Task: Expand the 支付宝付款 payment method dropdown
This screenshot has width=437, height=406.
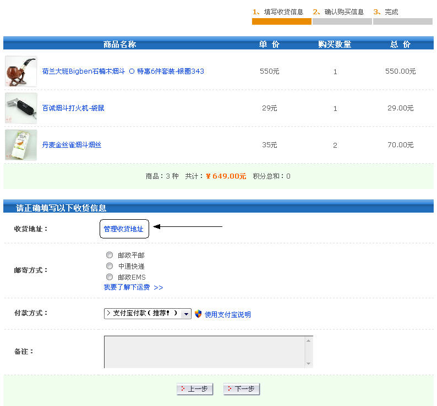Action: coord(186,314)
